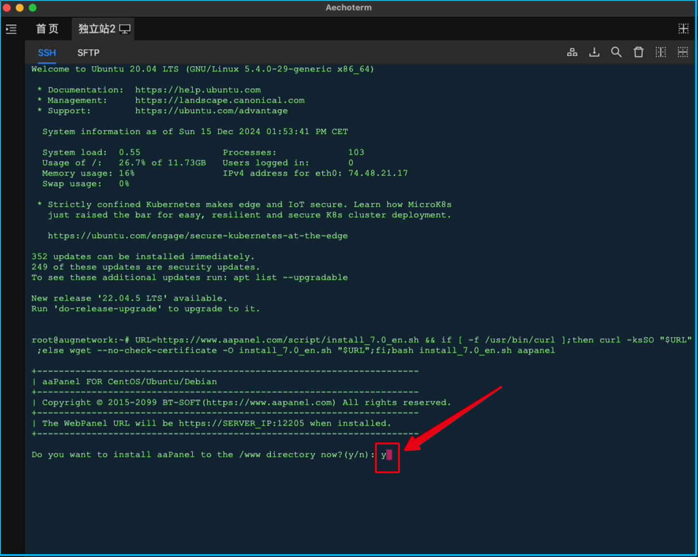
Task: Click the https://landscape.canonical.com link
Action: pyautogui.click(x=220, y=101)
